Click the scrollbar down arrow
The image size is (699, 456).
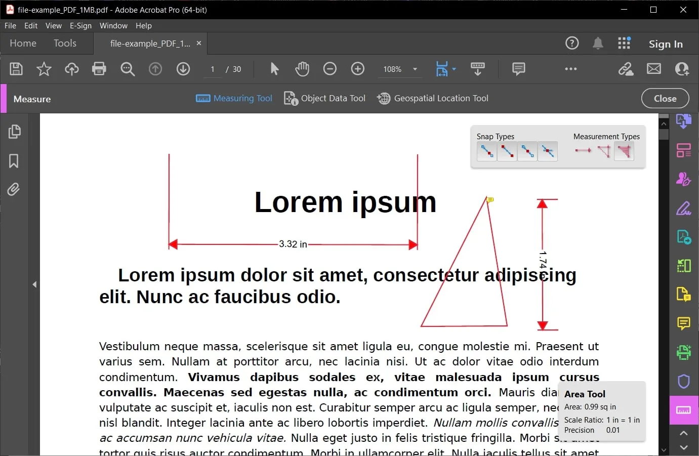coord(664,450)
